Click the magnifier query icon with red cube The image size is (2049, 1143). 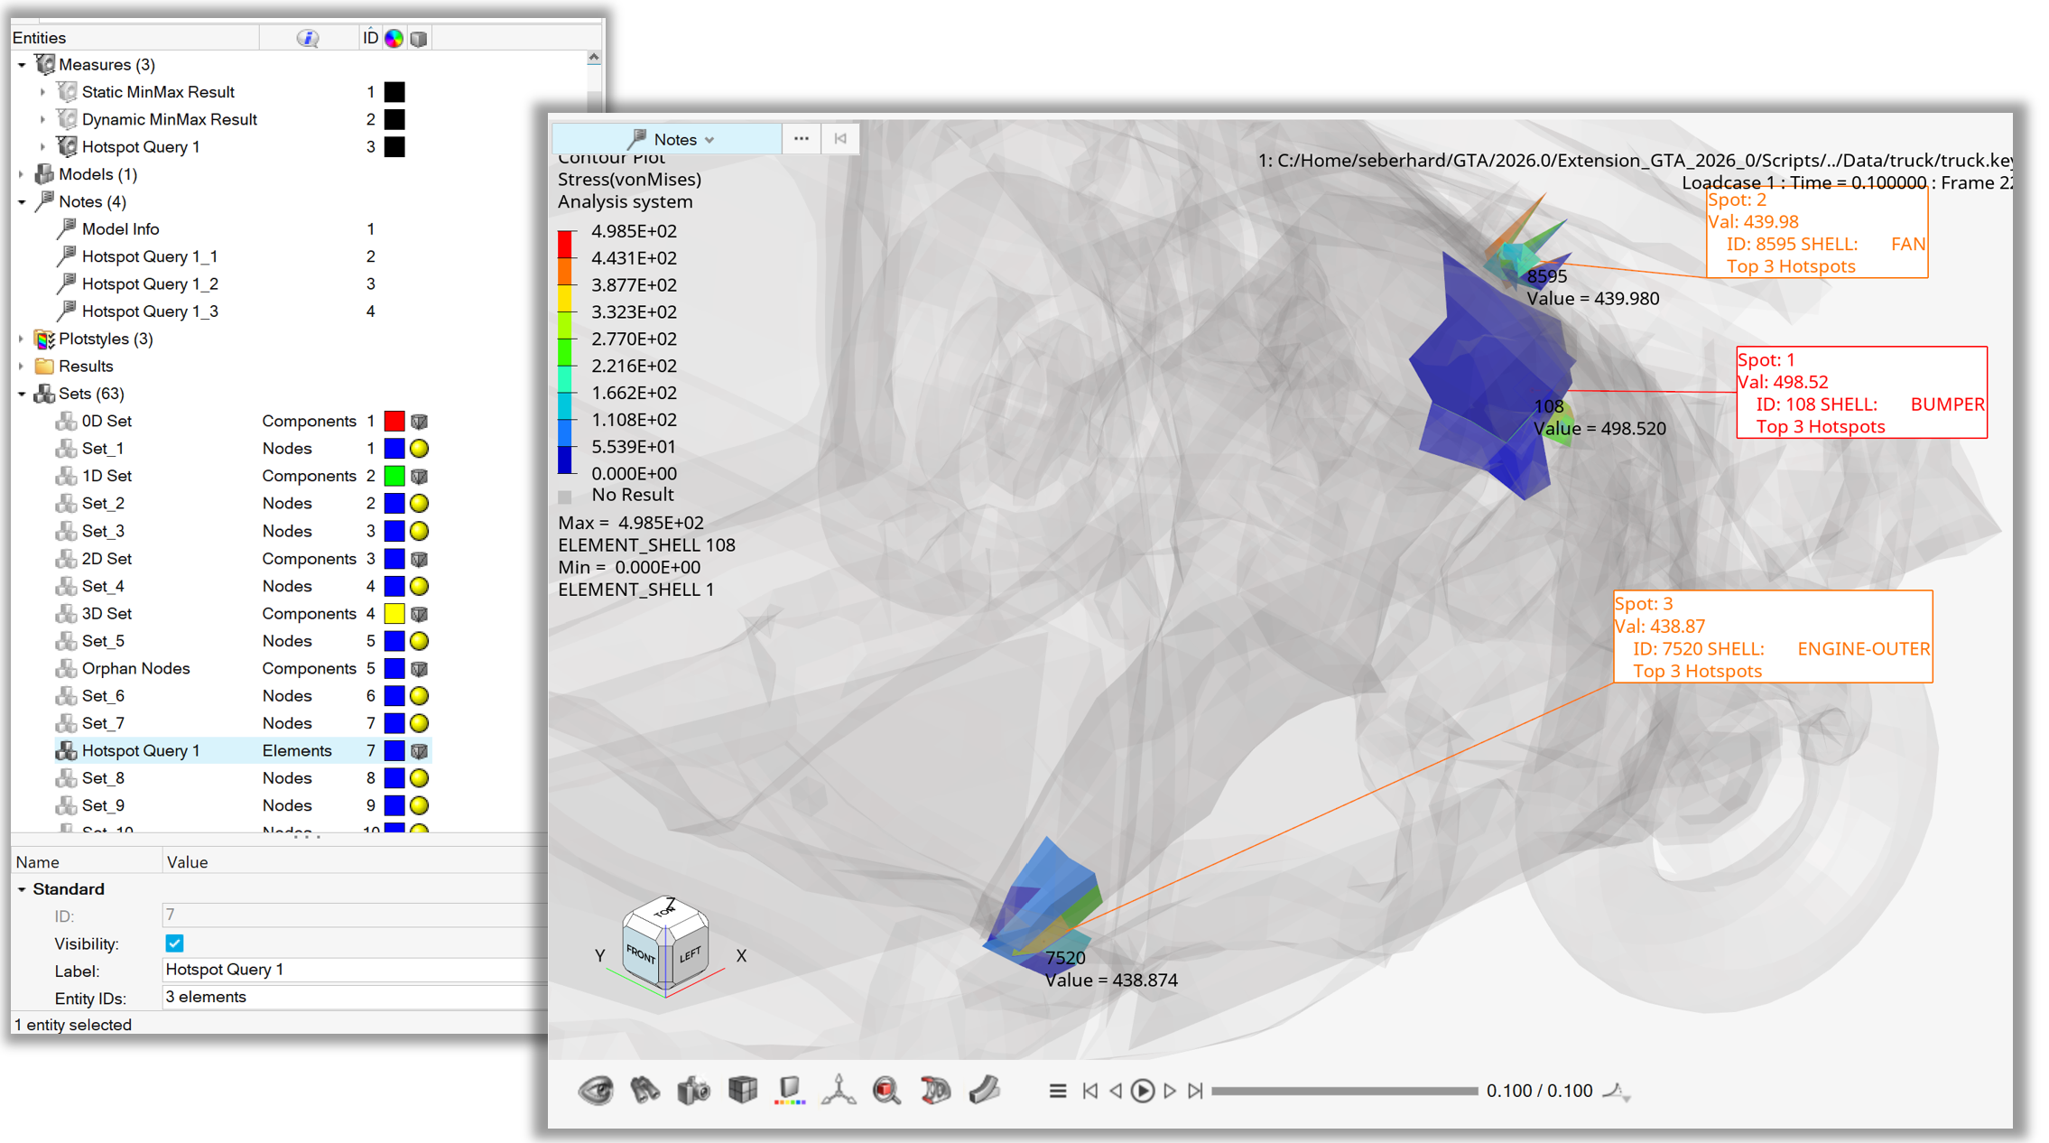tap(886, 1091)
